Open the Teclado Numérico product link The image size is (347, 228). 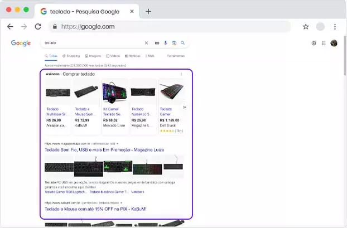click(141, 111)
